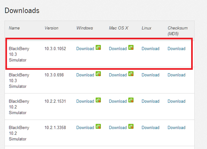Open MD5 checksum download for 10.3.0.698
The height and width of the screenshot is (149, 207).
point(177,75)
